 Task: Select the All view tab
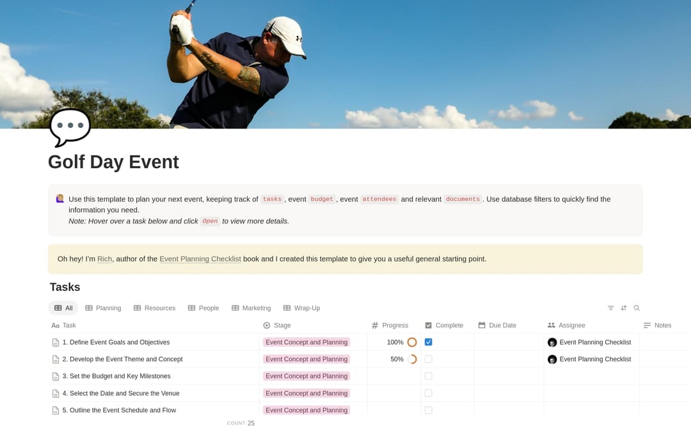pos(63,308)
